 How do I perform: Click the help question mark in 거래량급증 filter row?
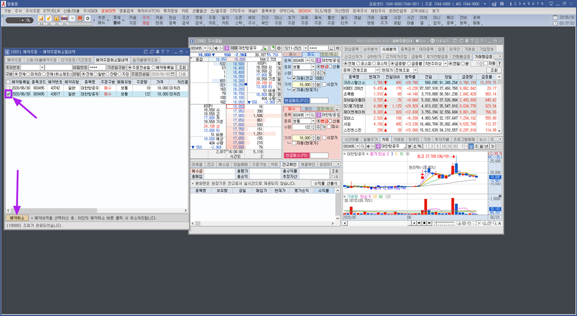(499, 64)
